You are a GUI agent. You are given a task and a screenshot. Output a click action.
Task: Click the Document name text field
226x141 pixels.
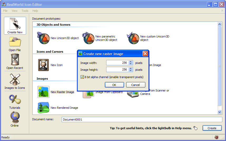coord(142,120)
